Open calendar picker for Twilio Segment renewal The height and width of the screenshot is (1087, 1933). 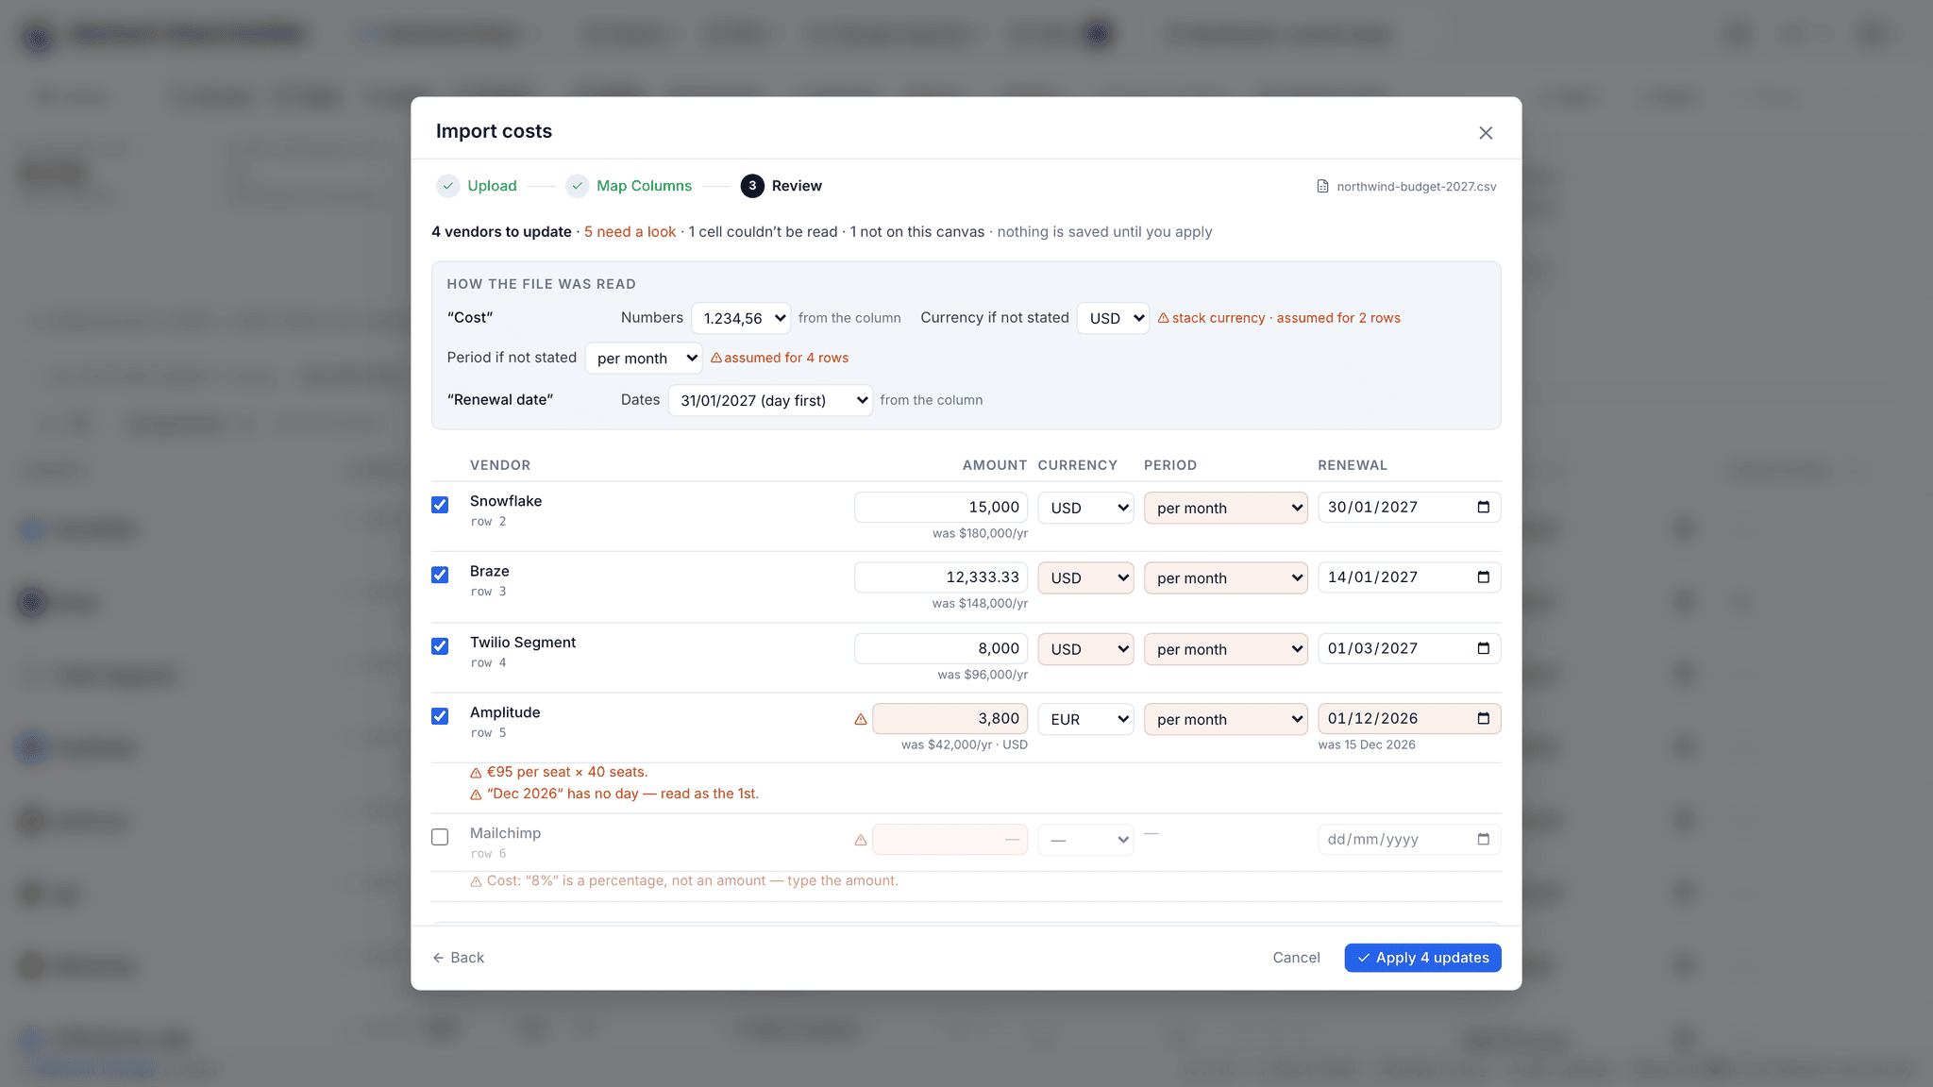coord(1483,648)
